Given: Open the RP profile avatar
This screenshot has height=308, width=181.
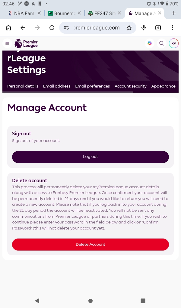Looking at the screenshot, I should [174, 43].
